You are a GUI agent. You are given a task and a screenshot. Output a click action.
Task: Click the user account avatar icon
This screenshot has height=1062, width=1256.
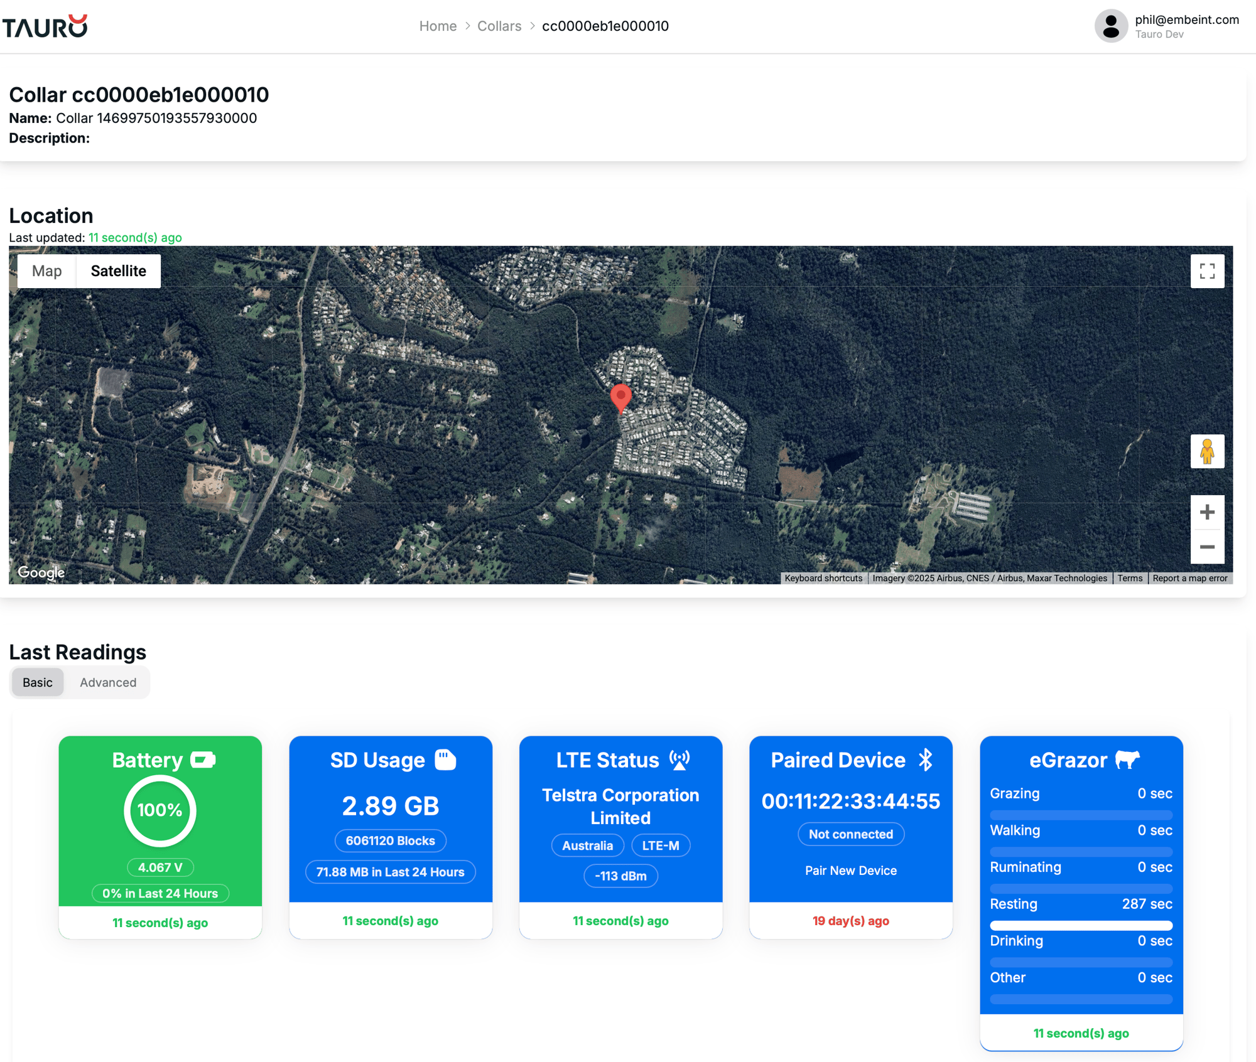tap(1112, 26)
